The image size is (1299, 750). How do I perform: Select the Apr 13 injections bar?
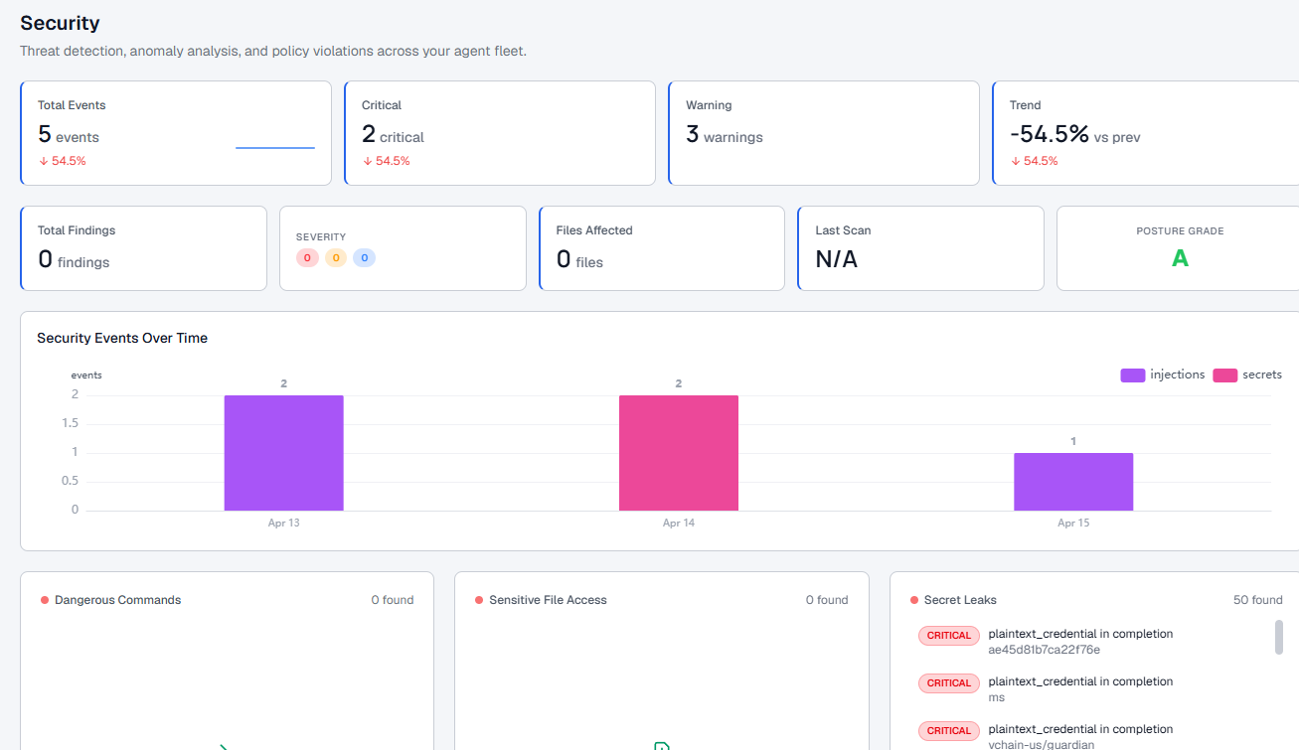283,453
